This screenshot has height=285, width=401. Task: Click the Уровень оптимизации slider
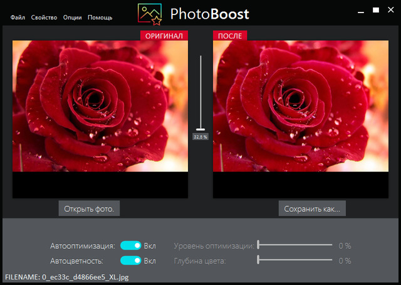click(294, 246)
